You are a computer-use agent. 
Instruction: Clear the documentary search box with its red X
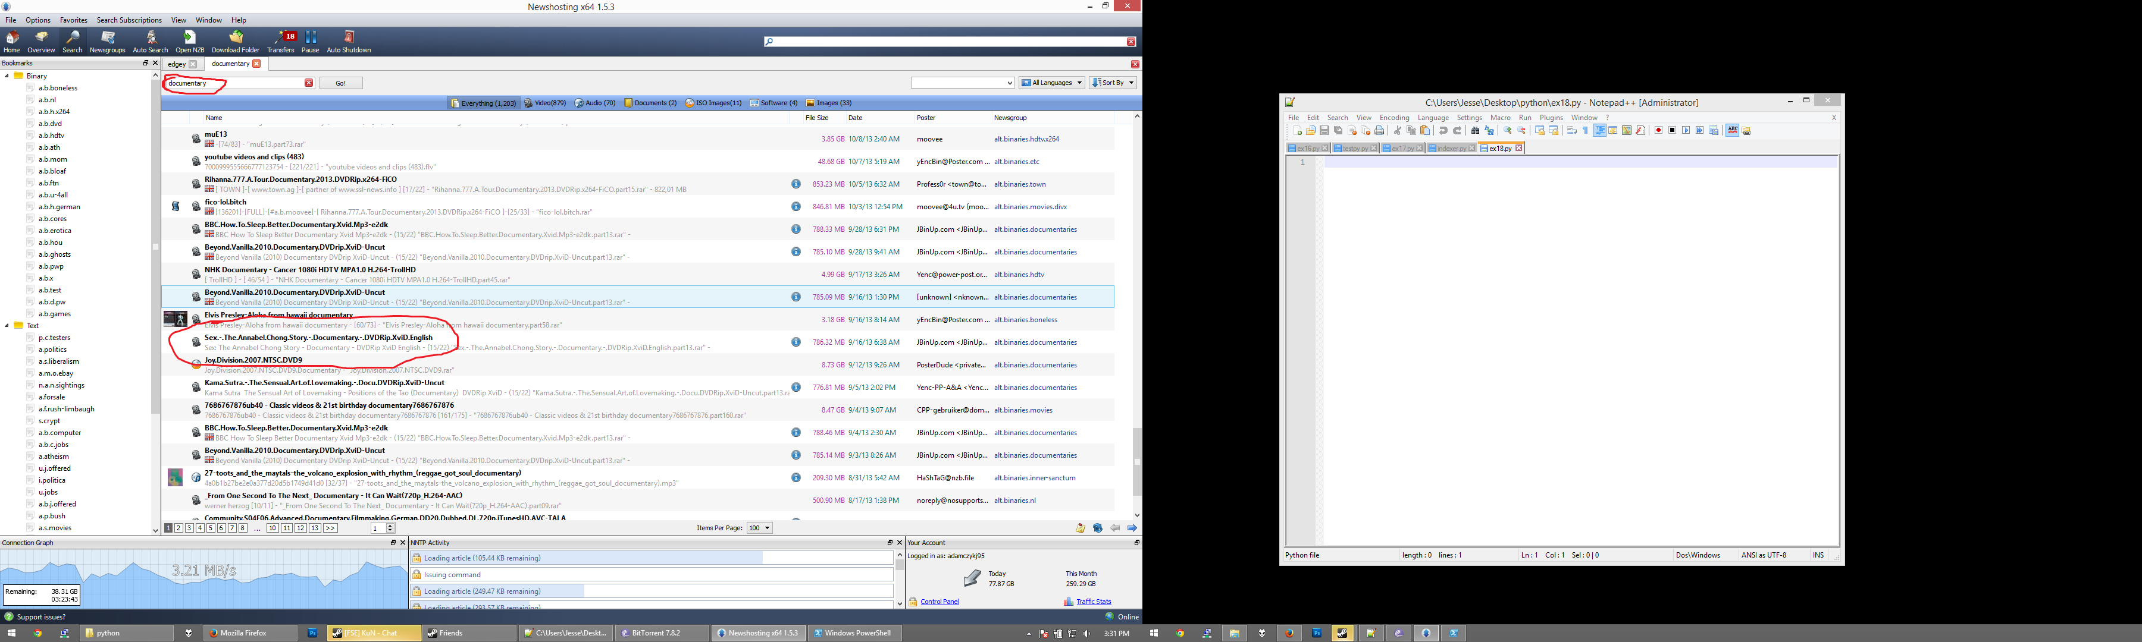pos(308,83)
